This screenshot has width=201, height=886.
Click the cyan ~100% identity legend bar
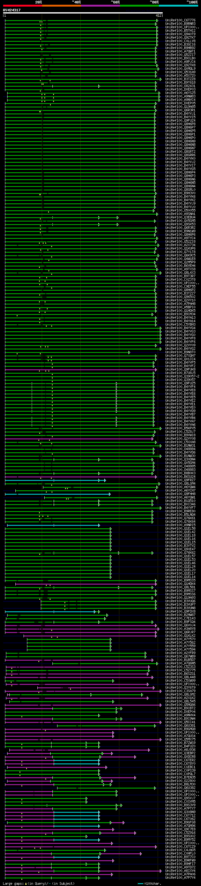click(x=178, y=6)
